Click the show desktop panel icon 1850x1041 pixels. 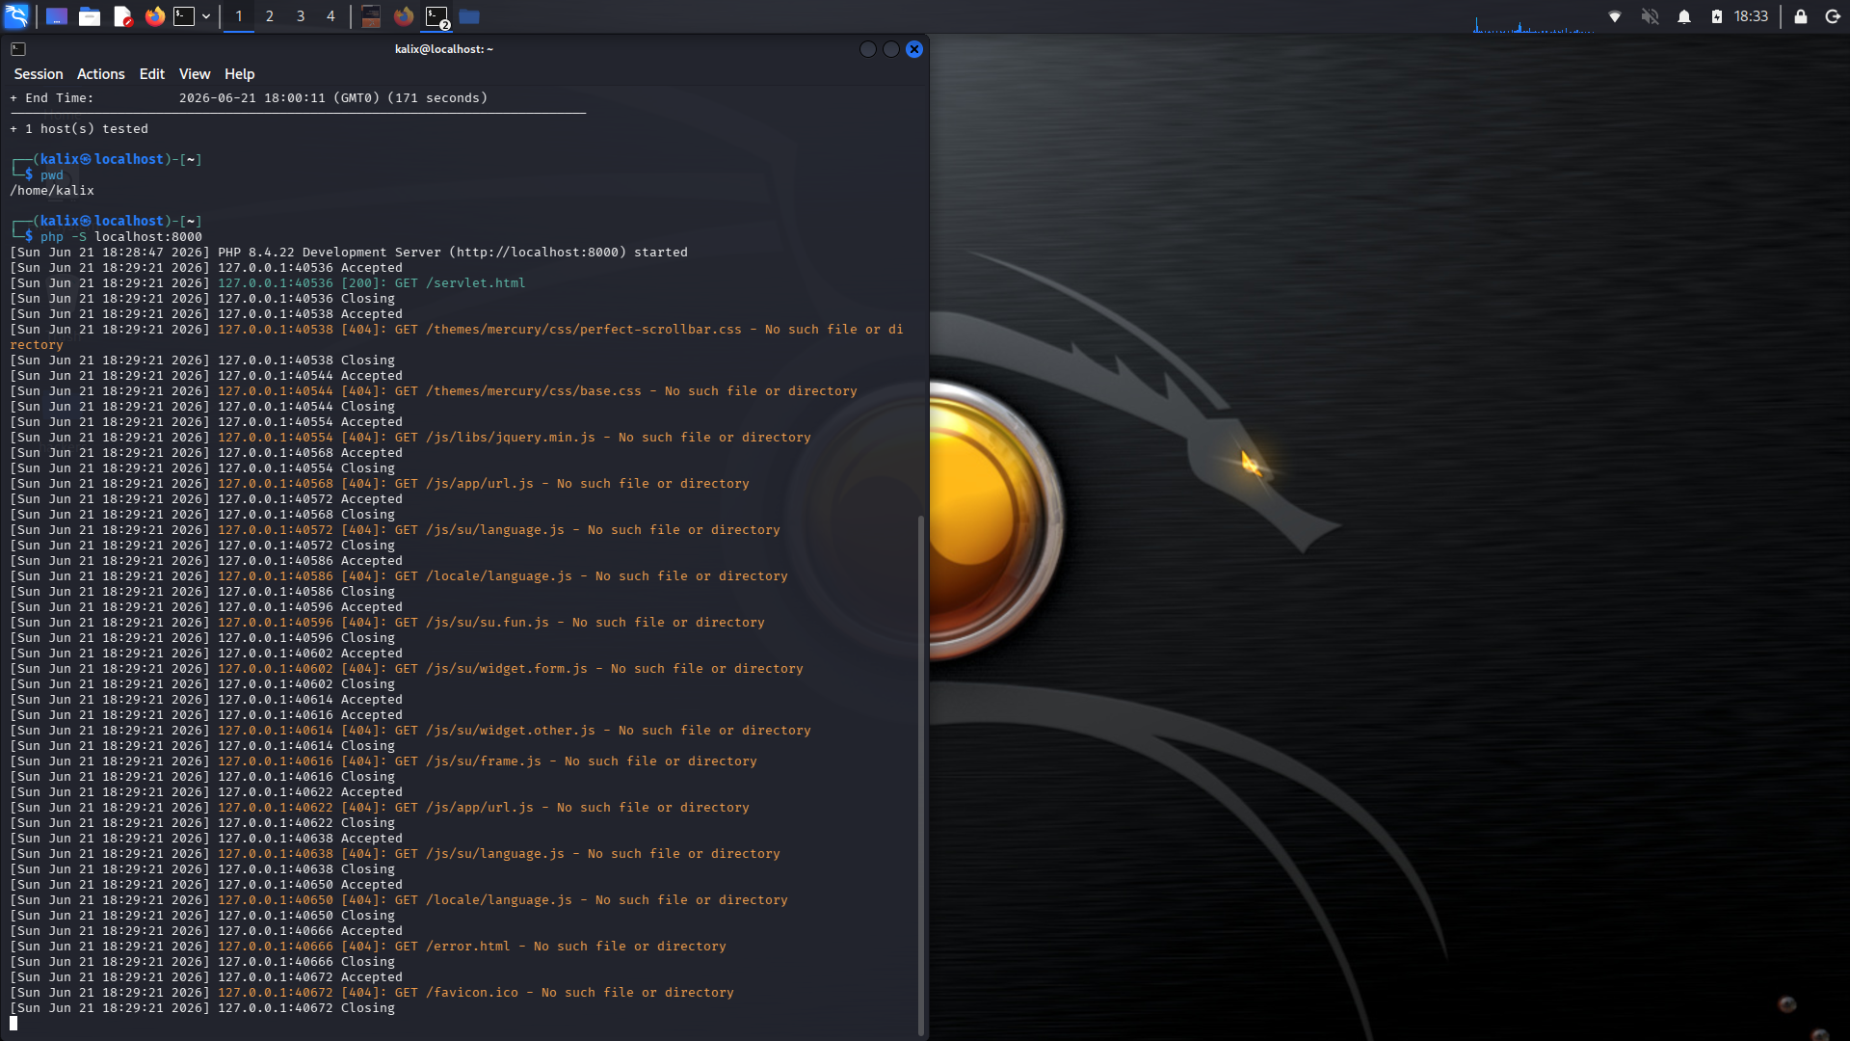(57, 16)
